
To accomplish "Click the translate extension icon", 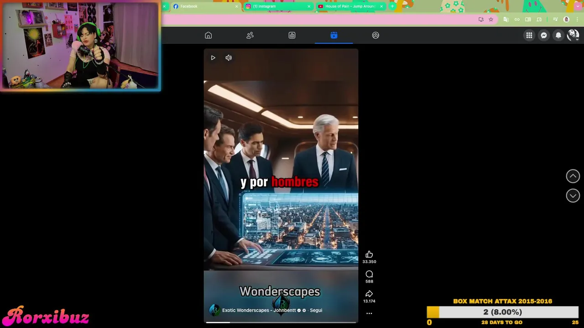I will [x=506, y=20].
